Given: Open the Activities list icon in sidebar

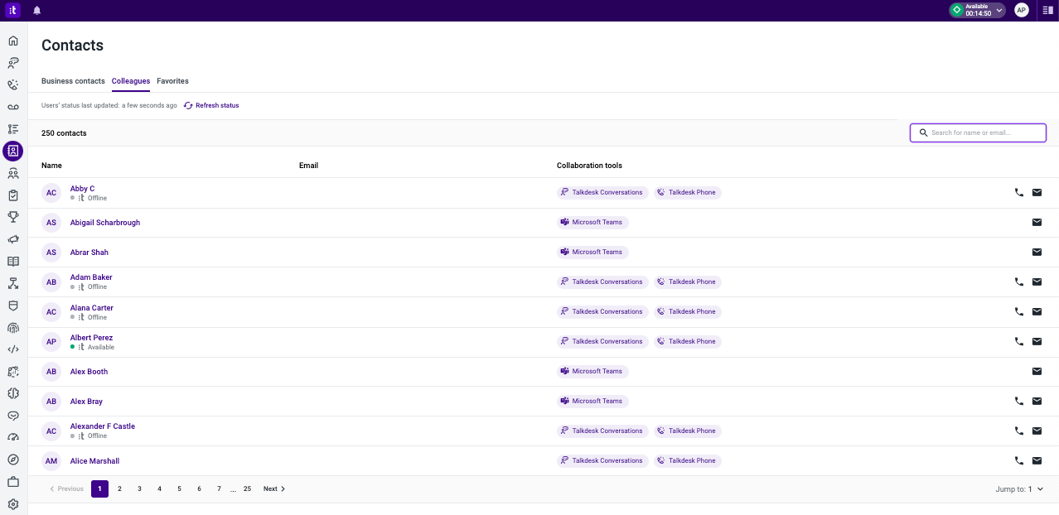Looking at the screenshot, I should [x=12, y=129].
